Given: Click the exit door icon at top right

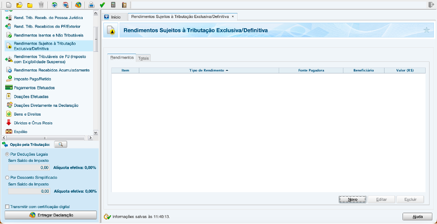Looking at the screenshot, I should [430, 5].
